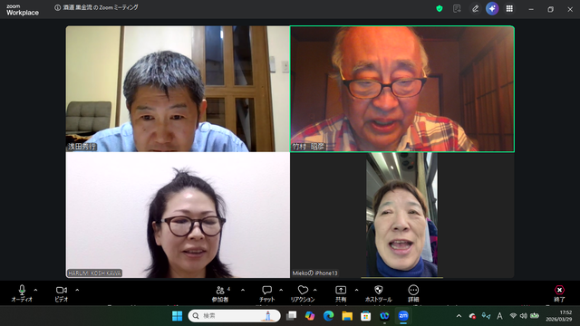Image resolution: width=580 pixels, height=326 pixels.
Task: Expand audio options arrow next to オーディオ
Action: 35,290
